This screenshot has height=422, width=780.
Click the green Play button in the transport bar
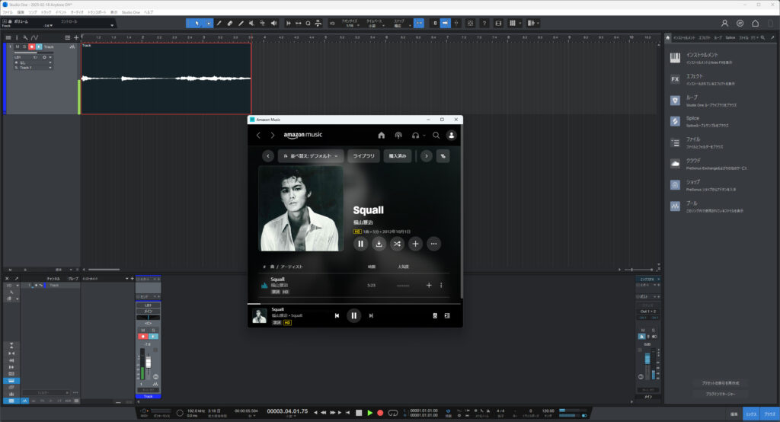point(370,412)
